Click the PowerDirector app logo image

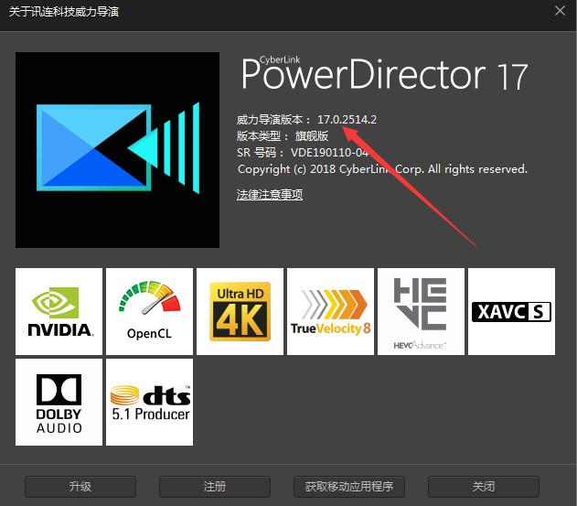click(118, 149)
